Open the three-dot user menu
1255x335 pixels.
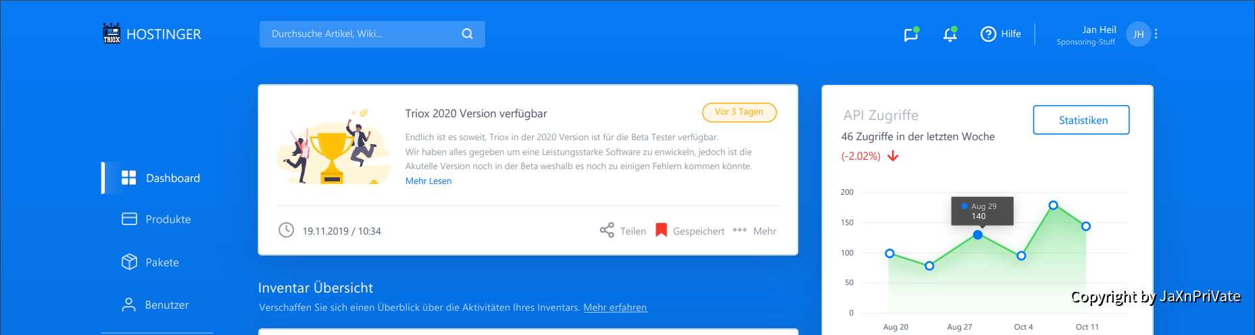coord(1156,34)
